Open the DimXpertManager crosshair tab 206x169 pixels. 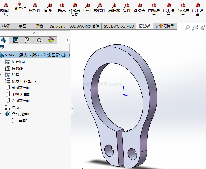point(39,40)
